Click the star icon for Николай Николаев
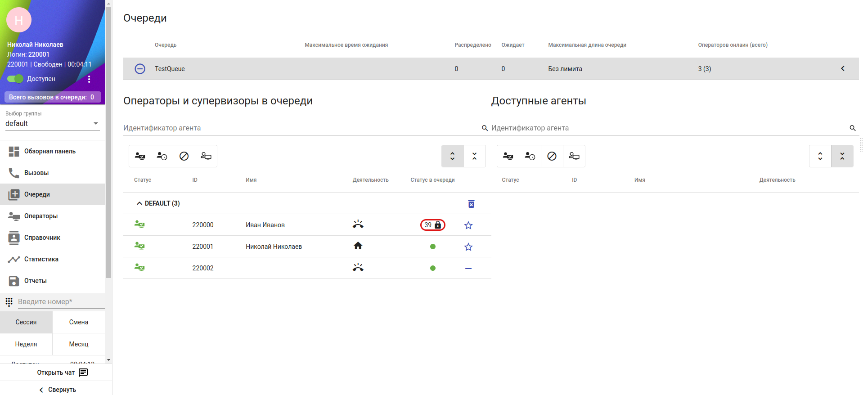The height and width of the screenshot is (395, 863). (468, 247)
